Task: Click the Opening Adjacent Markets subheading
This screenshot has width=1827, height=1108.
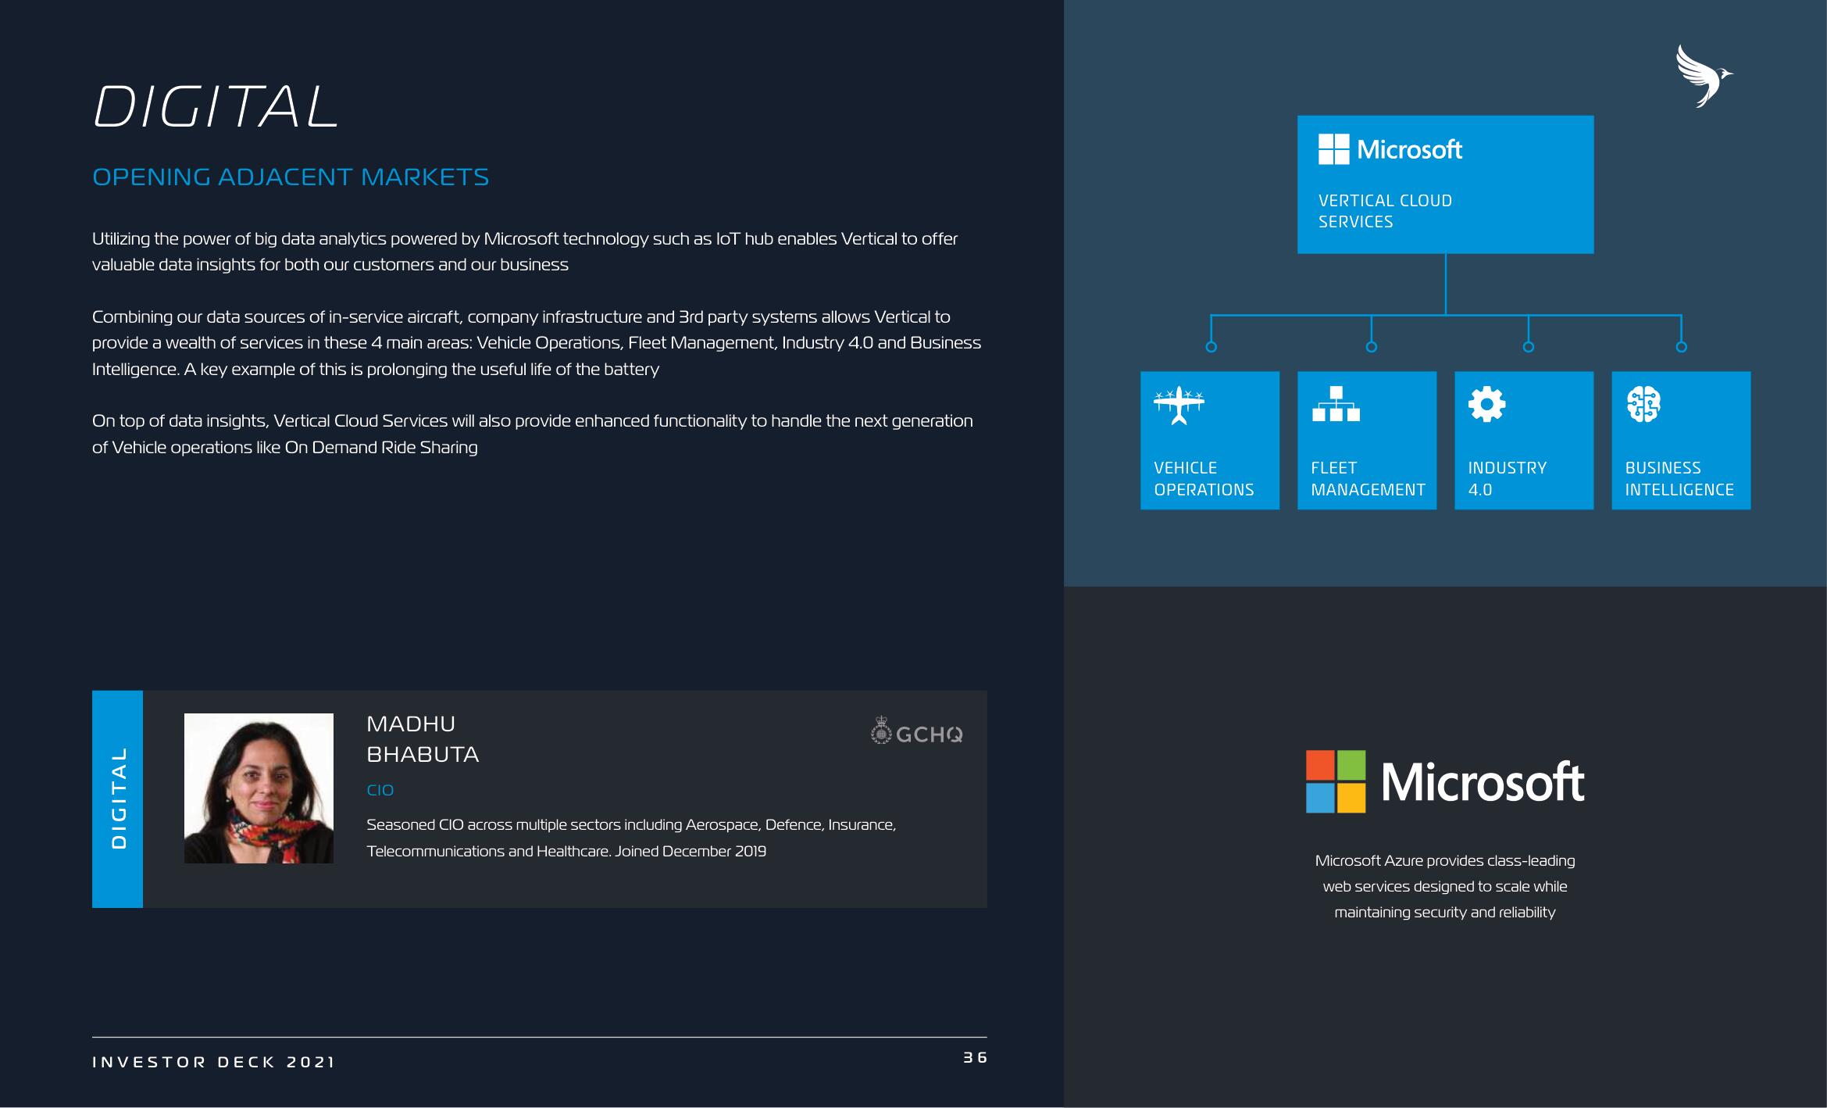Action: point(291,177)
